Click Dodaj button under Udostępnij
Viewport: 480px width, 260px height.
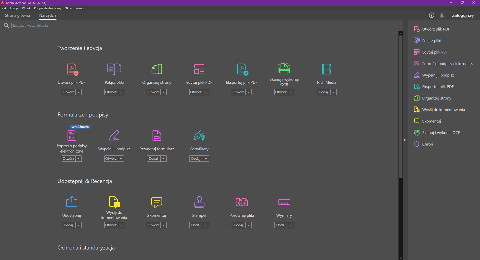coord(68,225)
